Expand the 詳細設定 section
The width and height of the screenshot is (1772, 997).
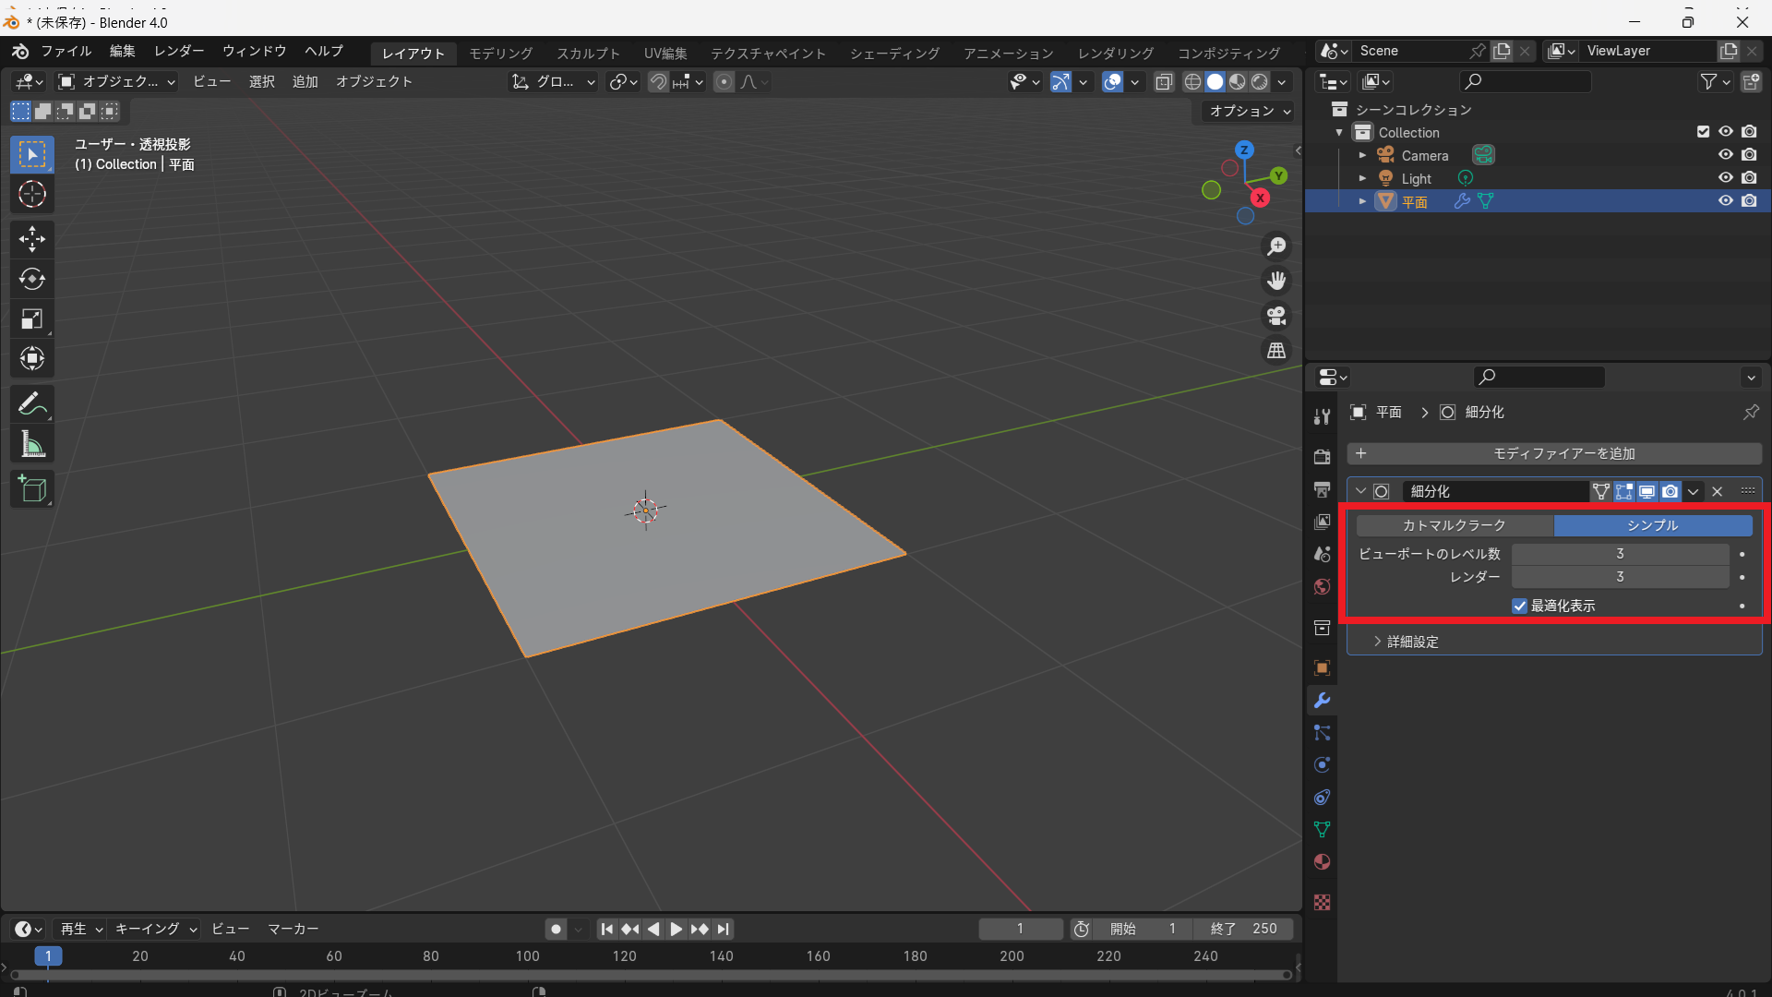click(1412, 642)
